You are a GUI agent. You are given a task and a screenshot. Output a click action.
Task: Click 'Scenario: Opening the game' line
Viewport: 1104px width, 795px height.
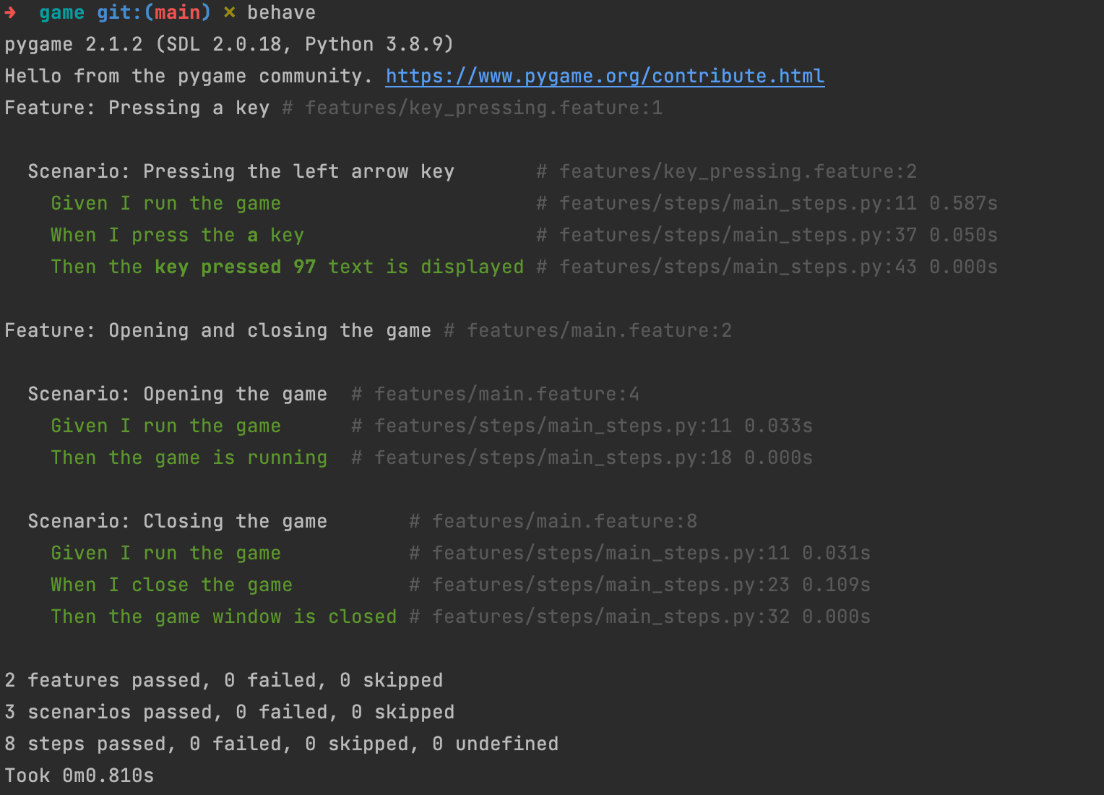pyautogui.click(x=178, y=394)
